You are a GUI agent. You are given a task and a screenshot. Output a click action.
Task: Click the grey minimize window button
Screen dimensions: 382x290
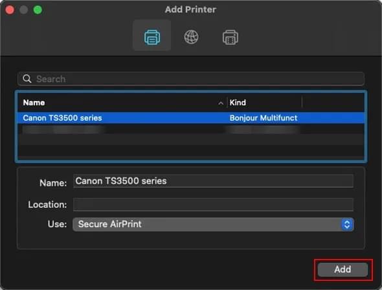[x=23, y=10]
